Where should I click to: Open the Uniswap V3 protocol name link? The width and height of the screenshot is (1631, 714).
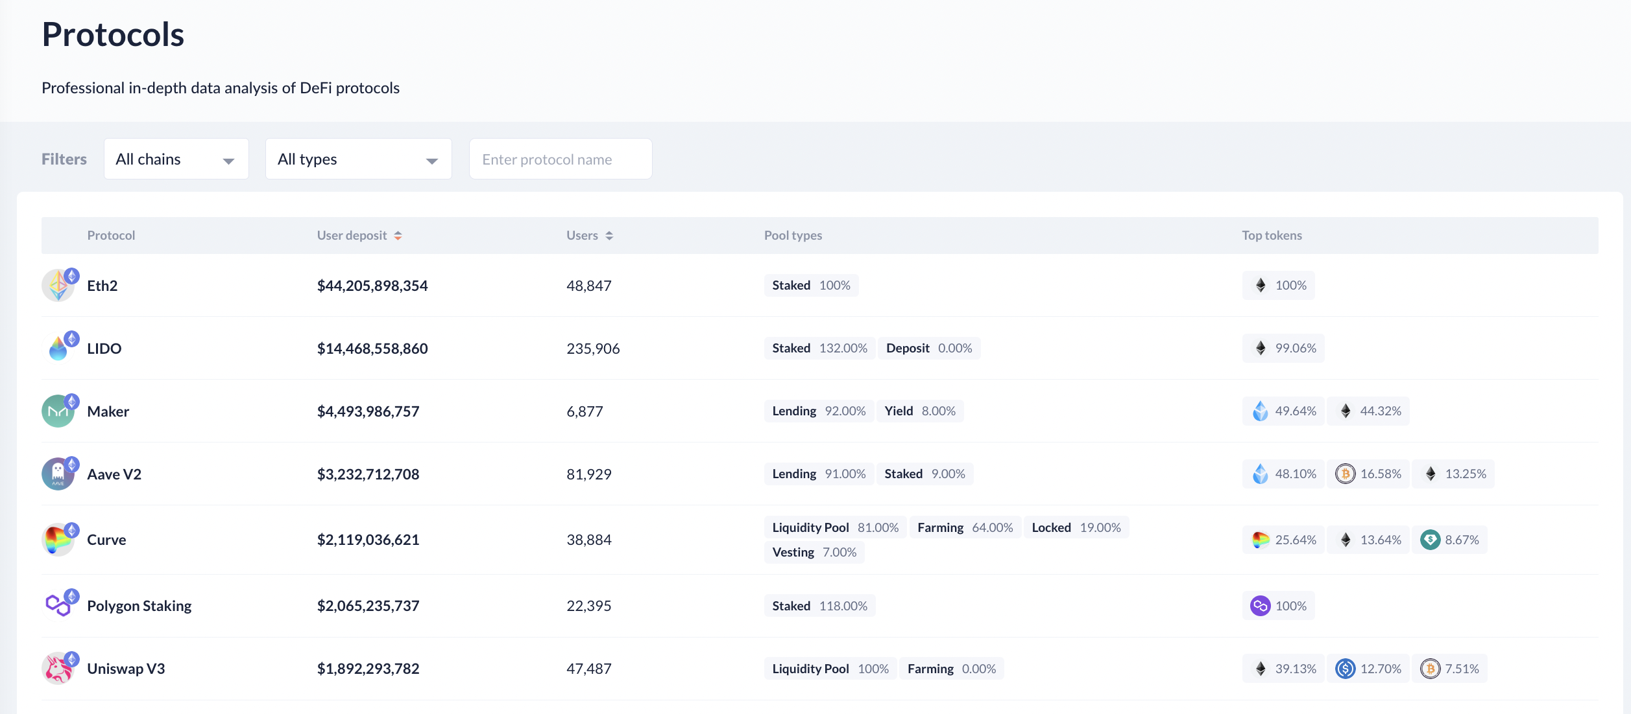point(126,669)
